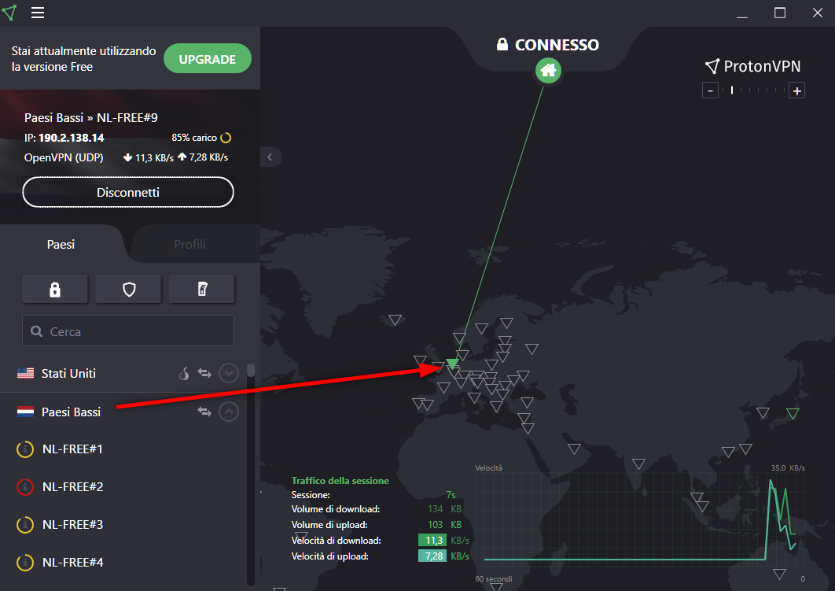Click the Paesi Bassi » NL-FREE#9 connection label

[91, 118]
